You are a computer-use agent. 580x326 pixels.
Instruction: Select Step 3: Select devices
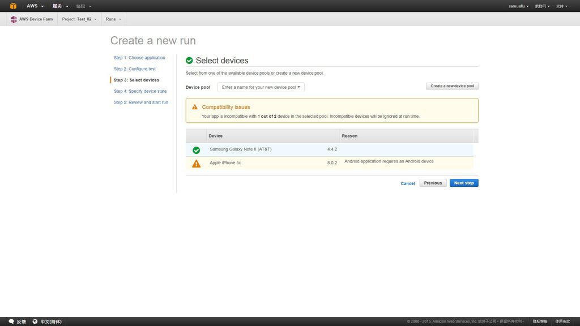[137, 80]
